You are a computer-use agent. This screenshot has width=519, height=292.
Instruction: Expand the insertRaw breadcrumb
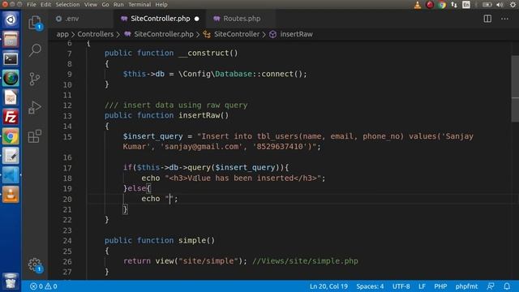coord(296,34)
